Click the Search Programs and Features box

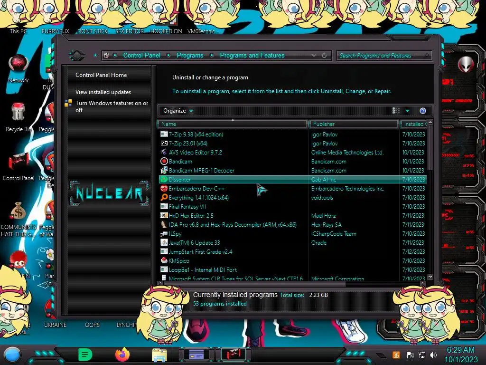pyautogui.click(x=384, y=56)
